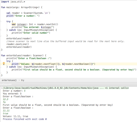The image size is (137, 122).
Task: Click console output 'First value should be a float'
Action: pyautogui.click(x=58, y=105)
